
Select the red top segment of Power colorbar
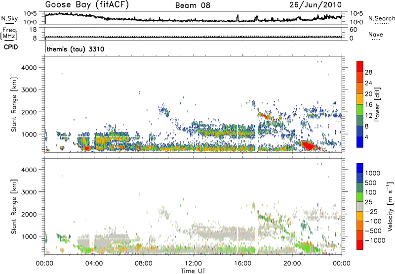point(360,67)
